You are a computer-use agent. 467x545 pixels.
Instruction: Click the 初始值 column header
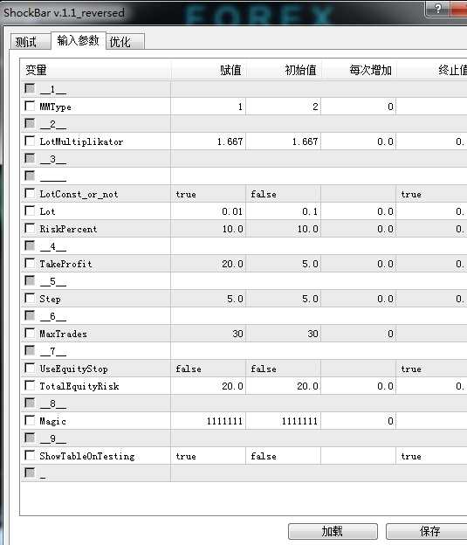coord(284,70)
